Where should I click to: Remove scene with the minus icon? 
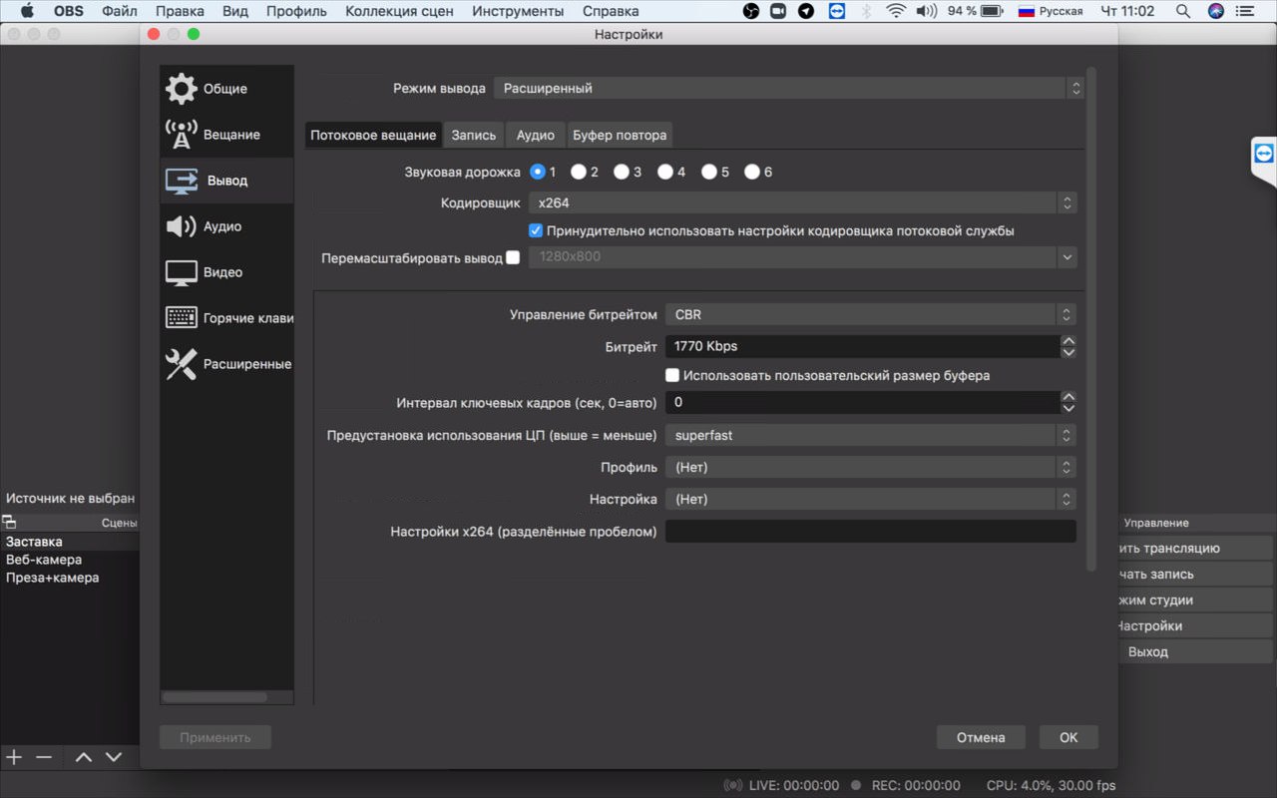tap(44, 757)
